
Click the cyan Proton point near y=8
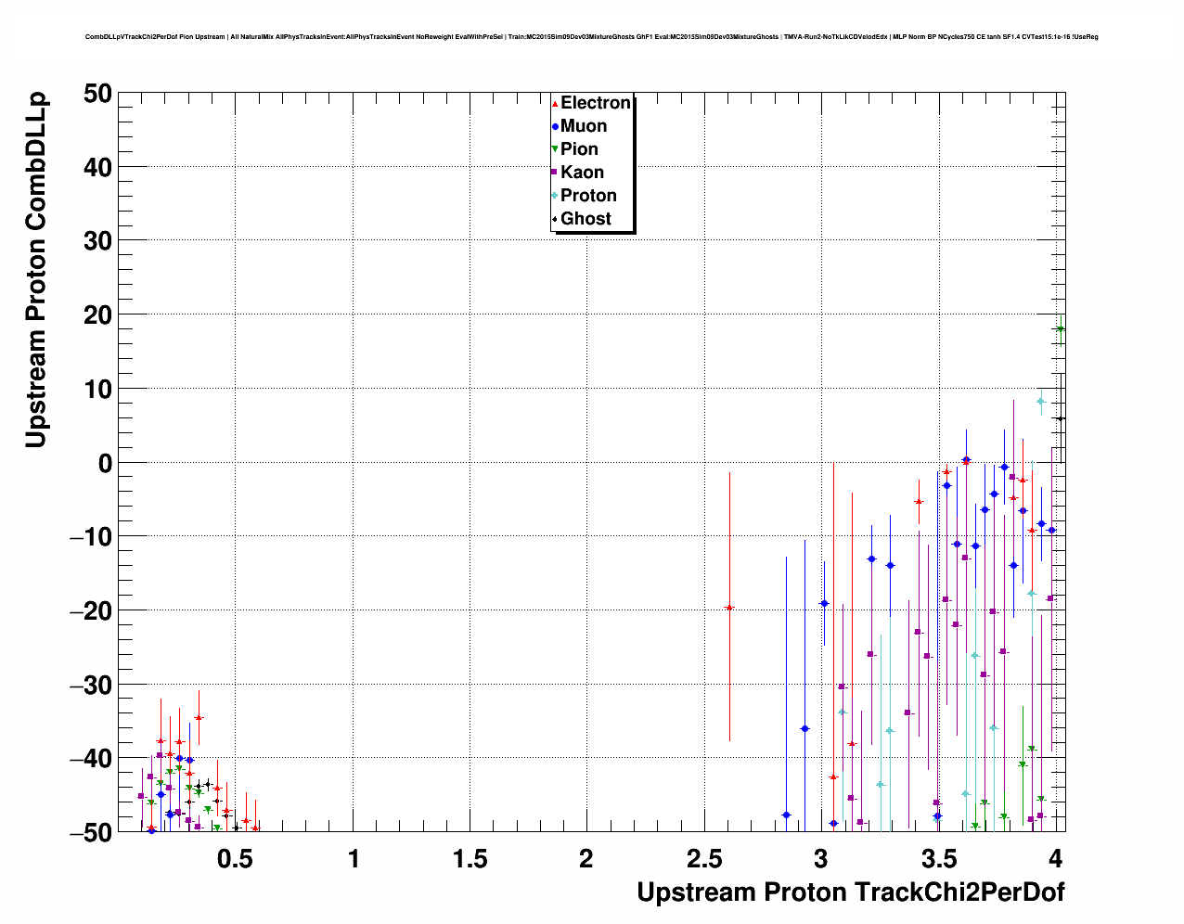click(1041, 402)
